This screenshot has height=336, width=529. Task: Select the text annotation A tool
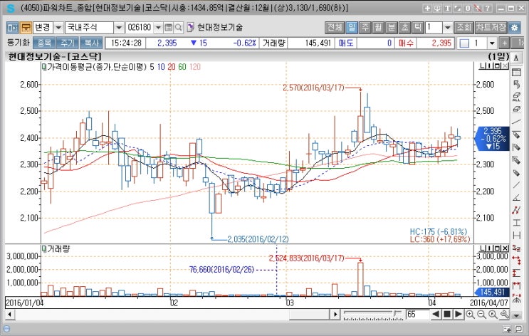(516, 58)
